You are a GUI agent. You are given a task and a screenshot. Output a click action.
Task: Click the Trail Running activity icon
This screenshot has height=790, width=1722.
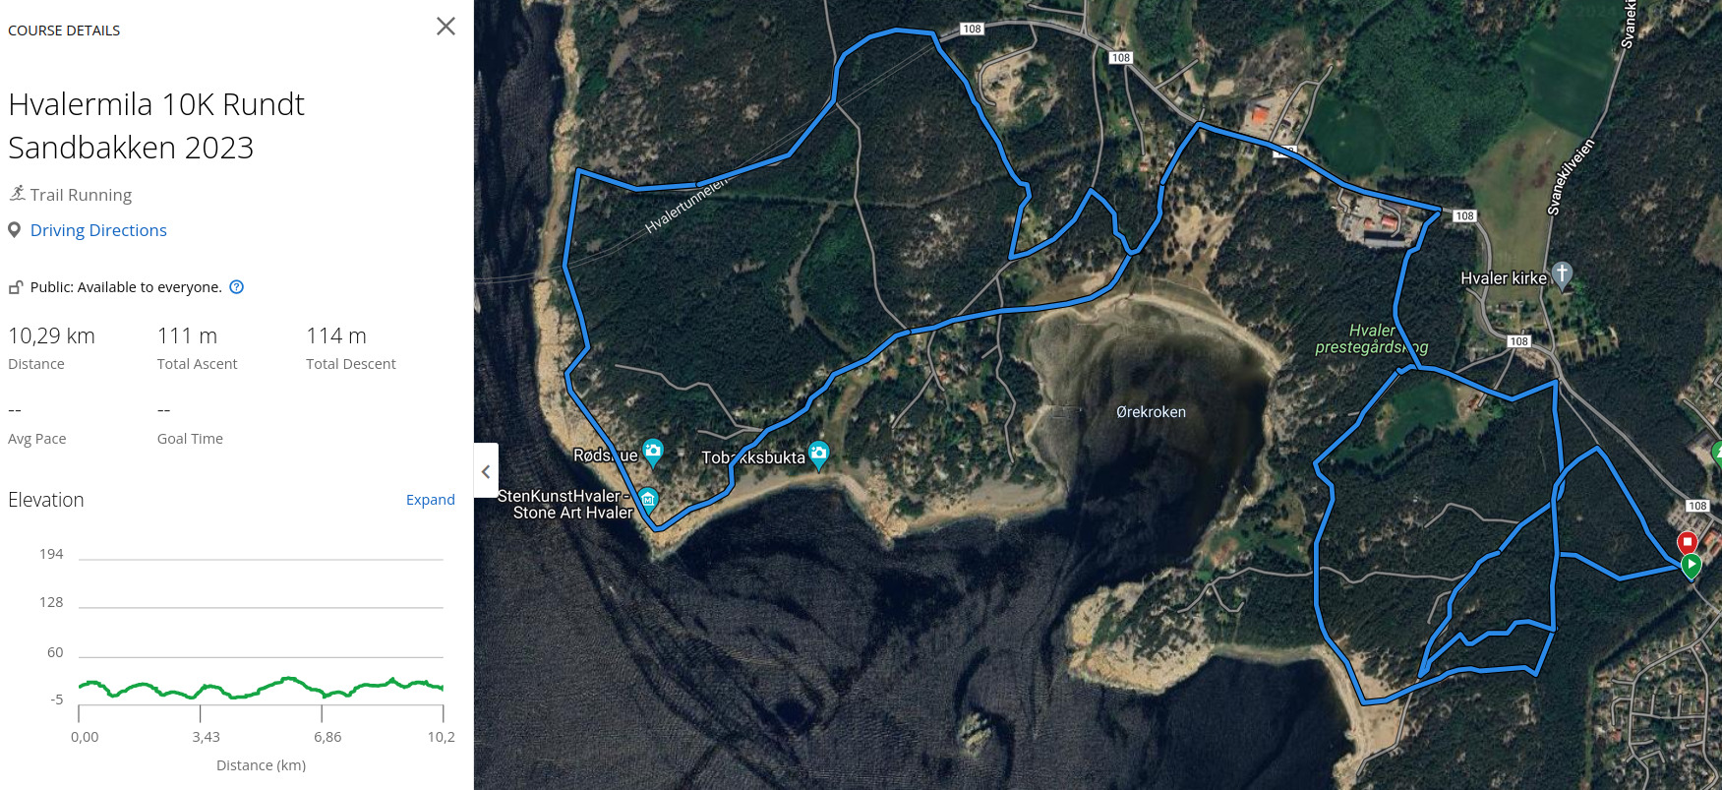point(18,194)
